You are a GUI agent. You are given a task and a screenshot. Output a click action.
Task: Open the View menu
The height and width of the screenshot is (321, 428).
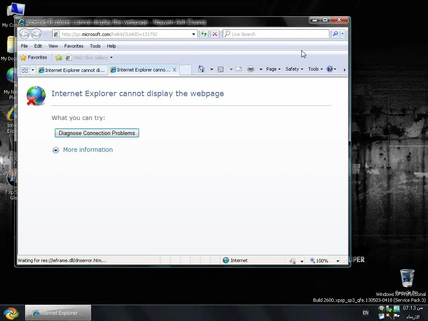pyautogui.click(x=53, y=46)
